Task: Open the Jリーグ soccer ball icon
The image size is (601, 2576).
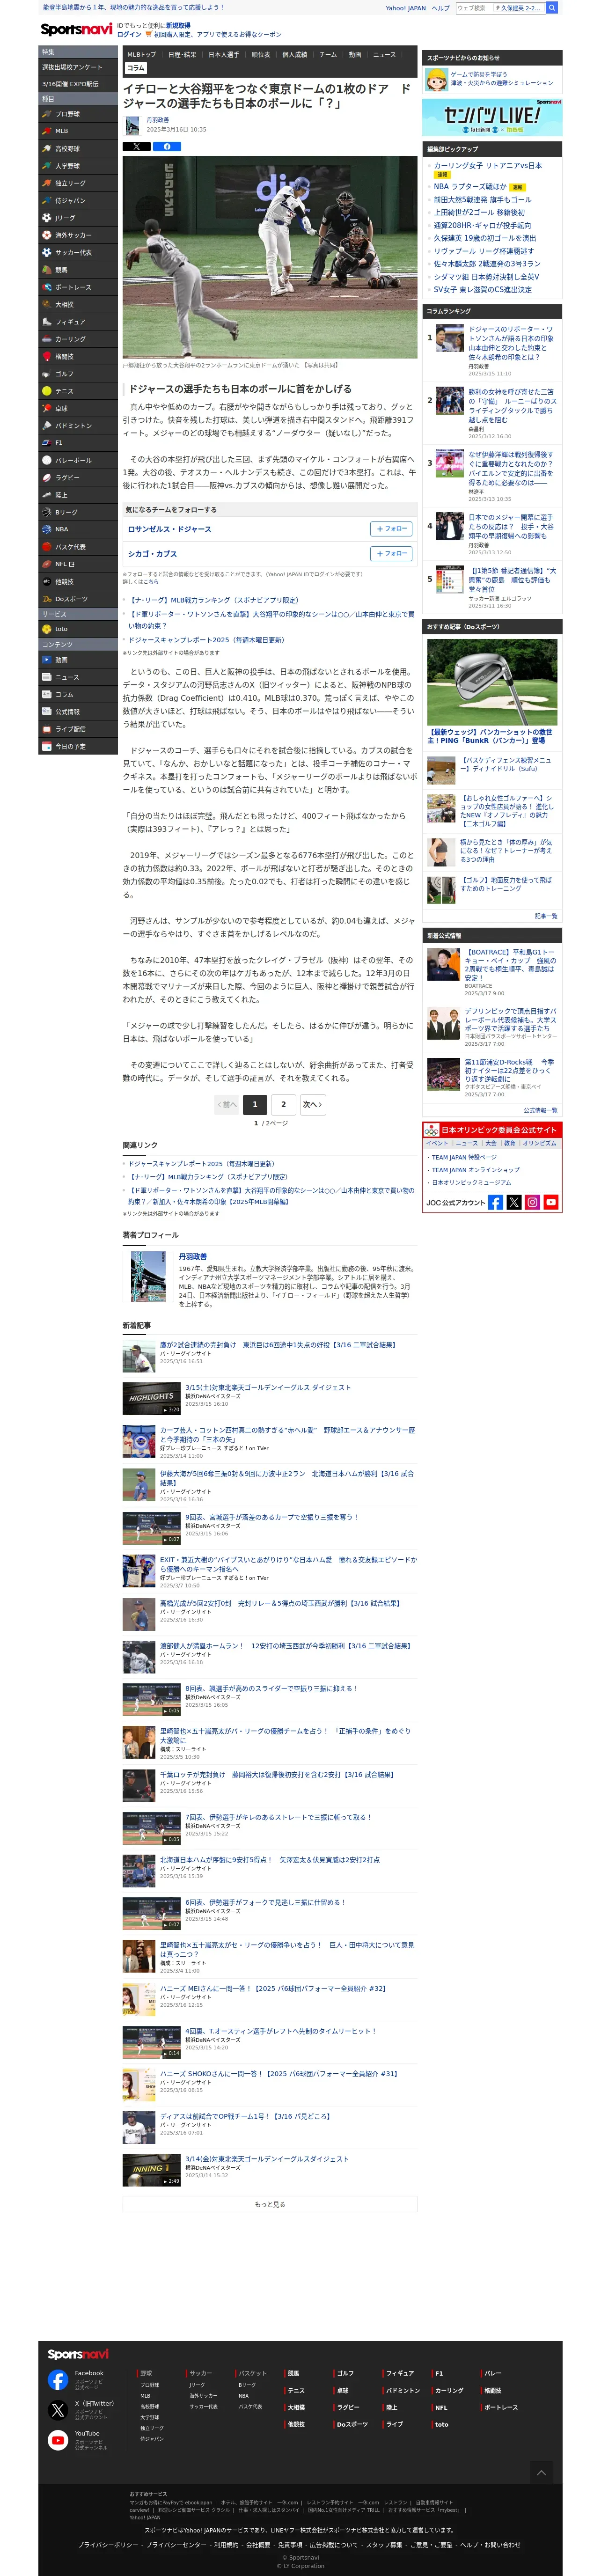Action: point(47,218)
